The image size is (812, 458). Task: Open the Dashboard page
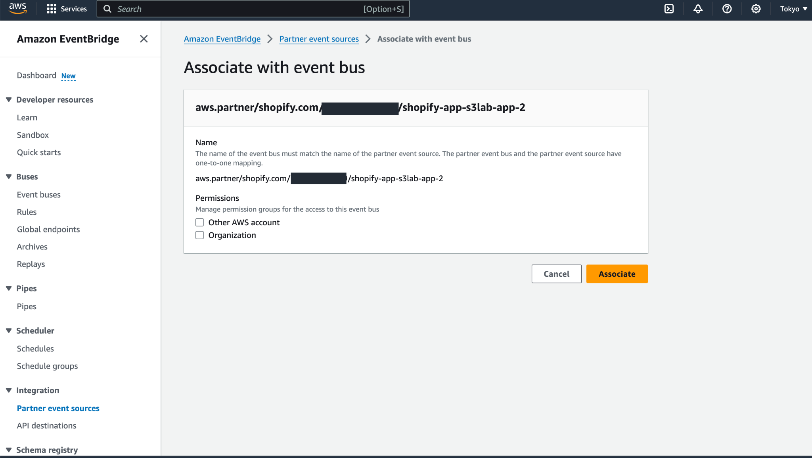click(x=36, y=75)
